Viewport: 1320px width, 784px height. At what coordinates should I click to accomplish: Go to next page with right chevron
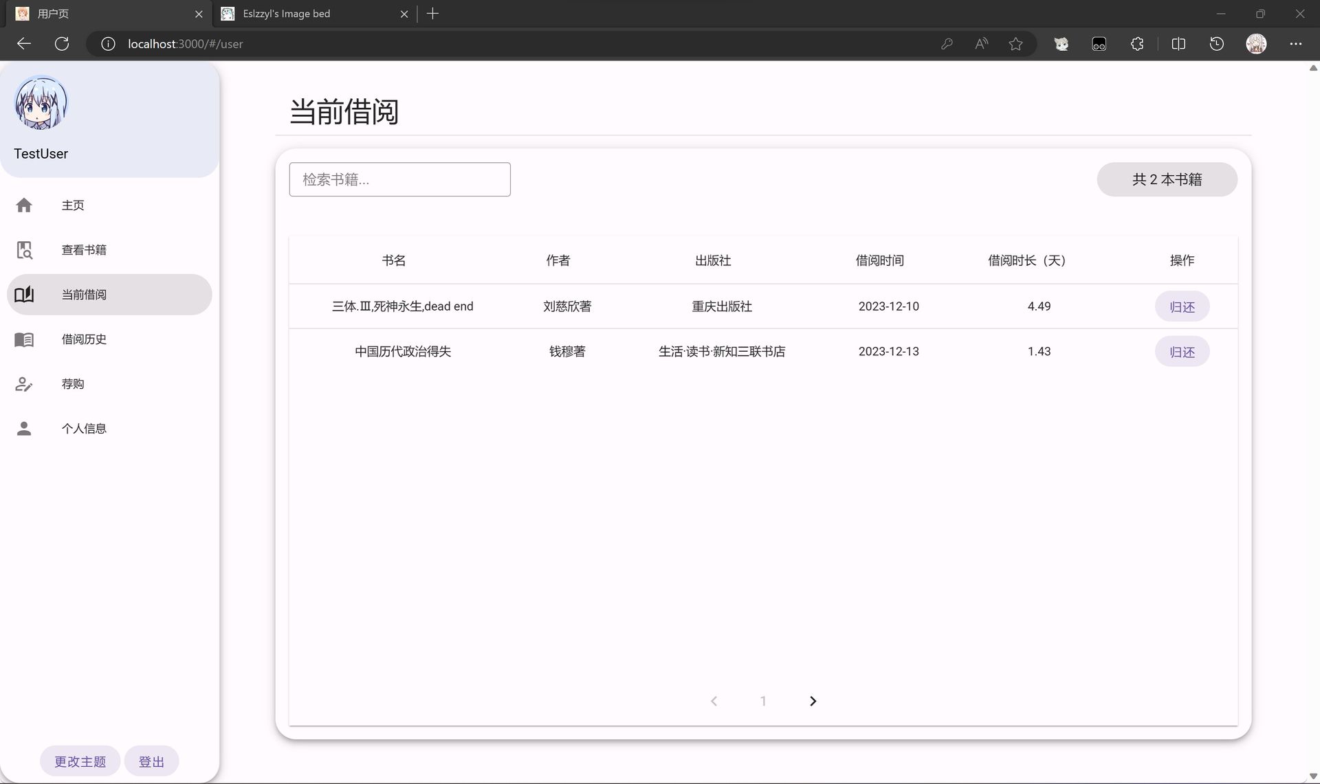pos(813,701)
